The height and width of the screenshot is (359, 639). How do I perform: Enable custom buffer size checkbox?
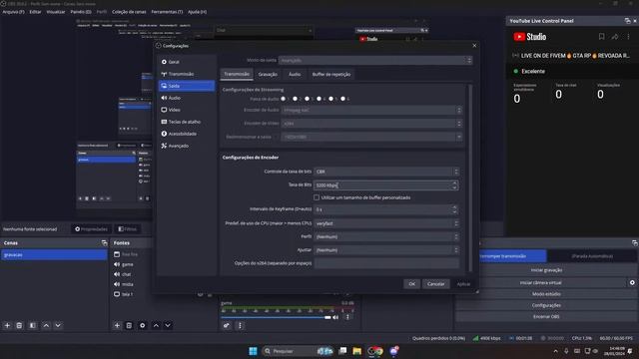(317, 197)
